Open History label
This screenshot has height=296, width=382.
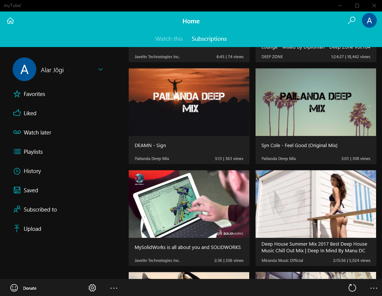point(32,171)
